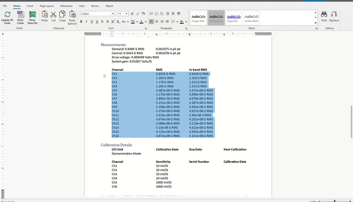
Task: Toggle bold formatting
Action: coord(81,22)
